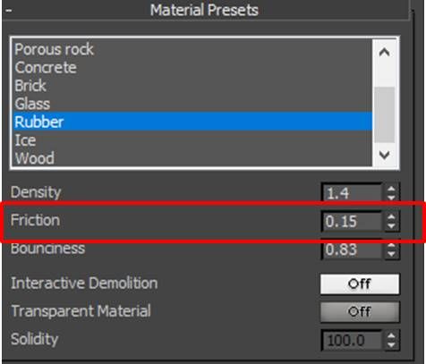Decrease Friction with spinner down arrow
Image resolution: width=426 pixels, height=364 pixels.
[391, 226]
